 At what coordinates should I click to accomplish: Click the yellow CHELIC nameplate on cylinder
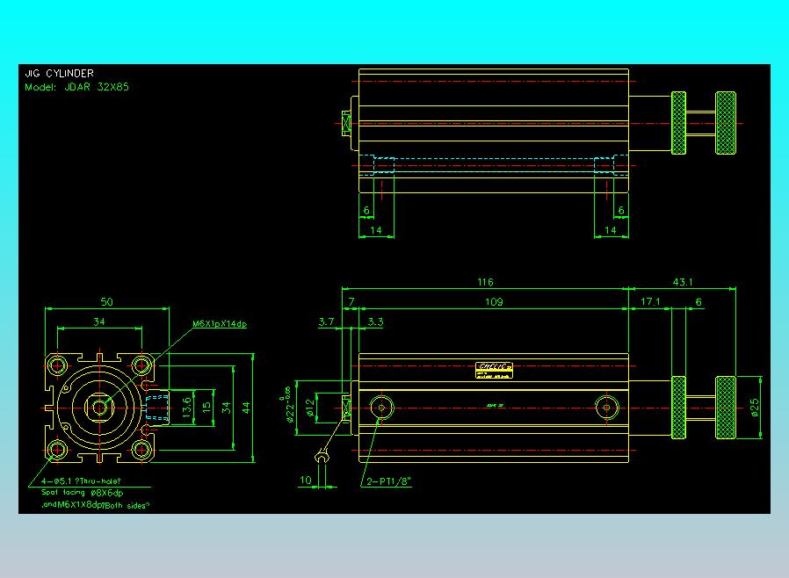click(x=494, y=370)
